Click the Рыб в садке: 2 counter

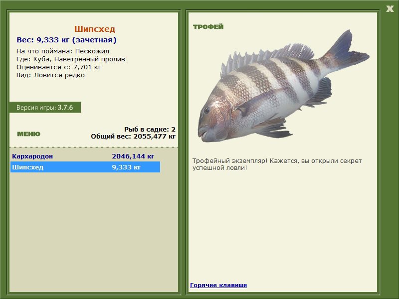point(150,130)
